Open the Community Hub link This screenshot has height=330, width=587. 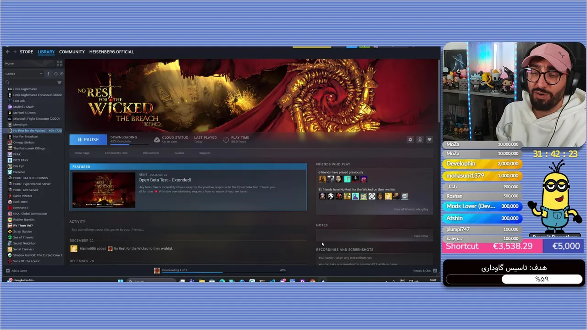tap(116, 153)
